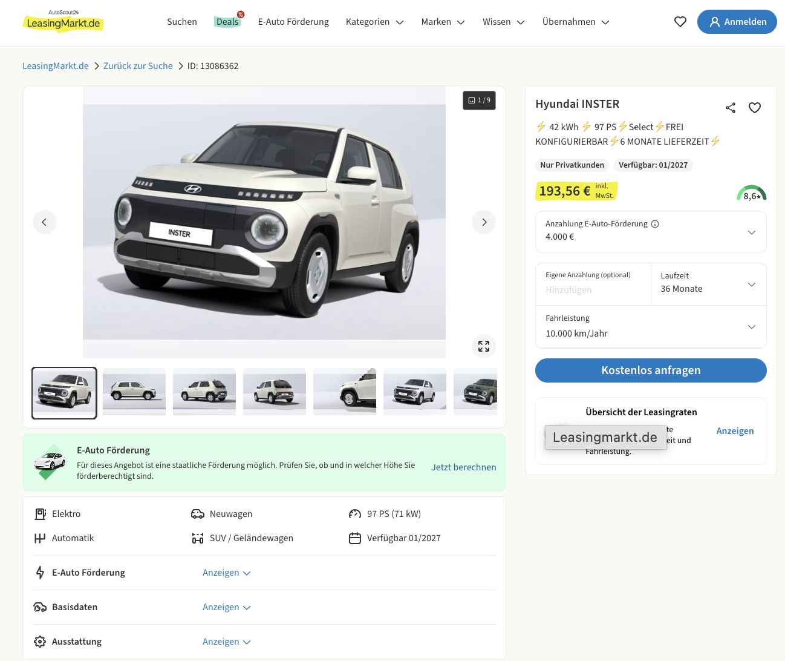Click the Elektro fuel icon

[40, 514]
